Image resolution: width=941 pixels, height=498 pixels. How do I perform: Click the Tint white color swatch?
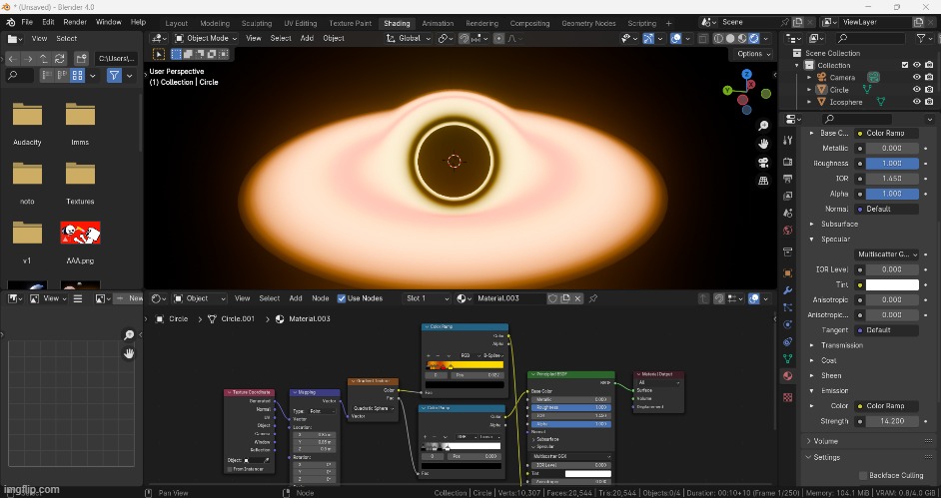tap(892, 285)
